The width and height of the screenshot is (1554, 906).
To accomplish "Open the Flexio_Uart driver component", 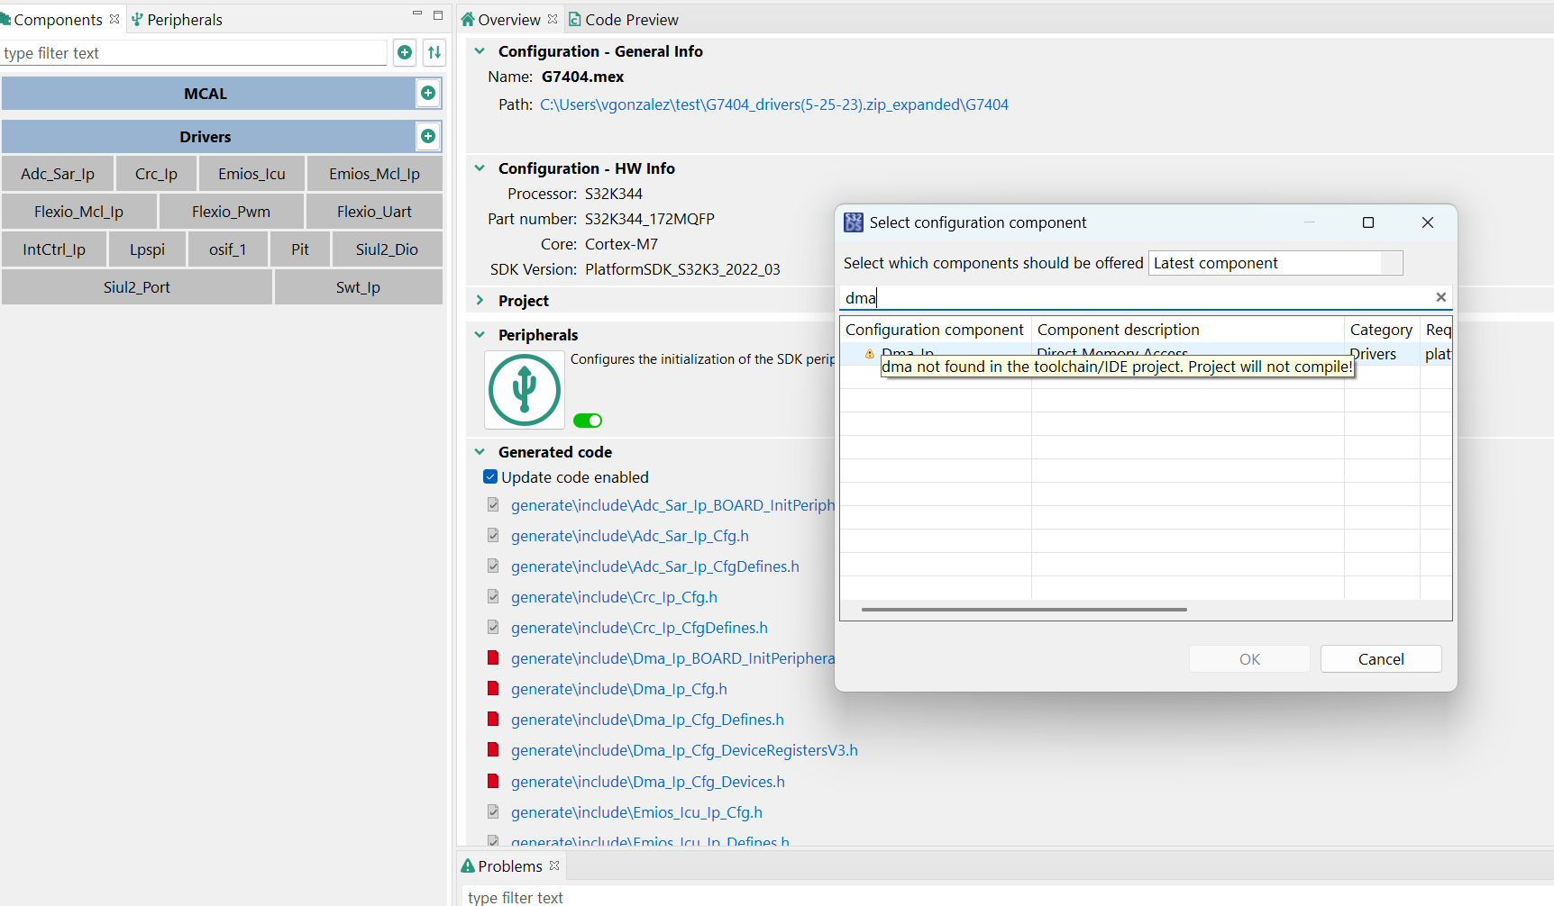I will (x=374, y=212).
